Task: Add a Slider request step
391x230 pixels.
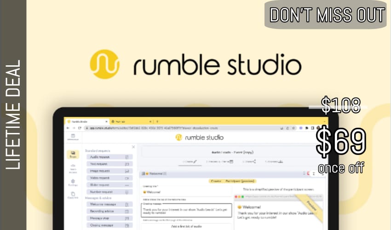Action: click(x=109, y=184)
